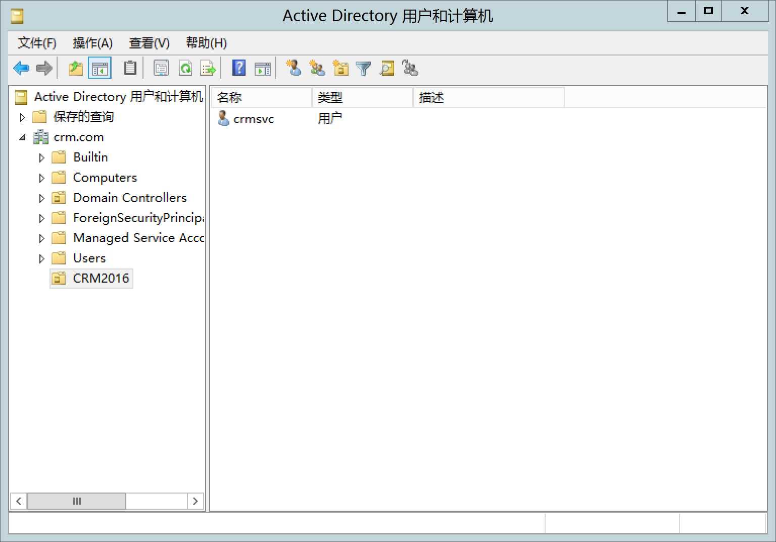Go back with the blue back arrow
This screenshot has width=776, height=542.
(x=21, y=68)
